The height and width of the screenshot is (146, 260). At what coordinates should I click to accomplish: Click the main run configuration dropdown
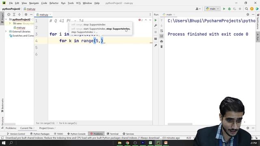(x=212, y=9)
